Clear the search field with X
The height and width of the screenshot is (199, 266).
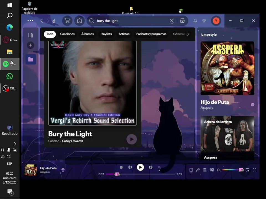(172, 21)
